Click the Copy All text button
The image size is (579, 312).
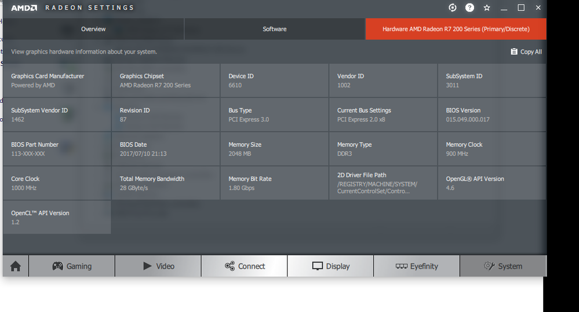(x=531, y=52)
